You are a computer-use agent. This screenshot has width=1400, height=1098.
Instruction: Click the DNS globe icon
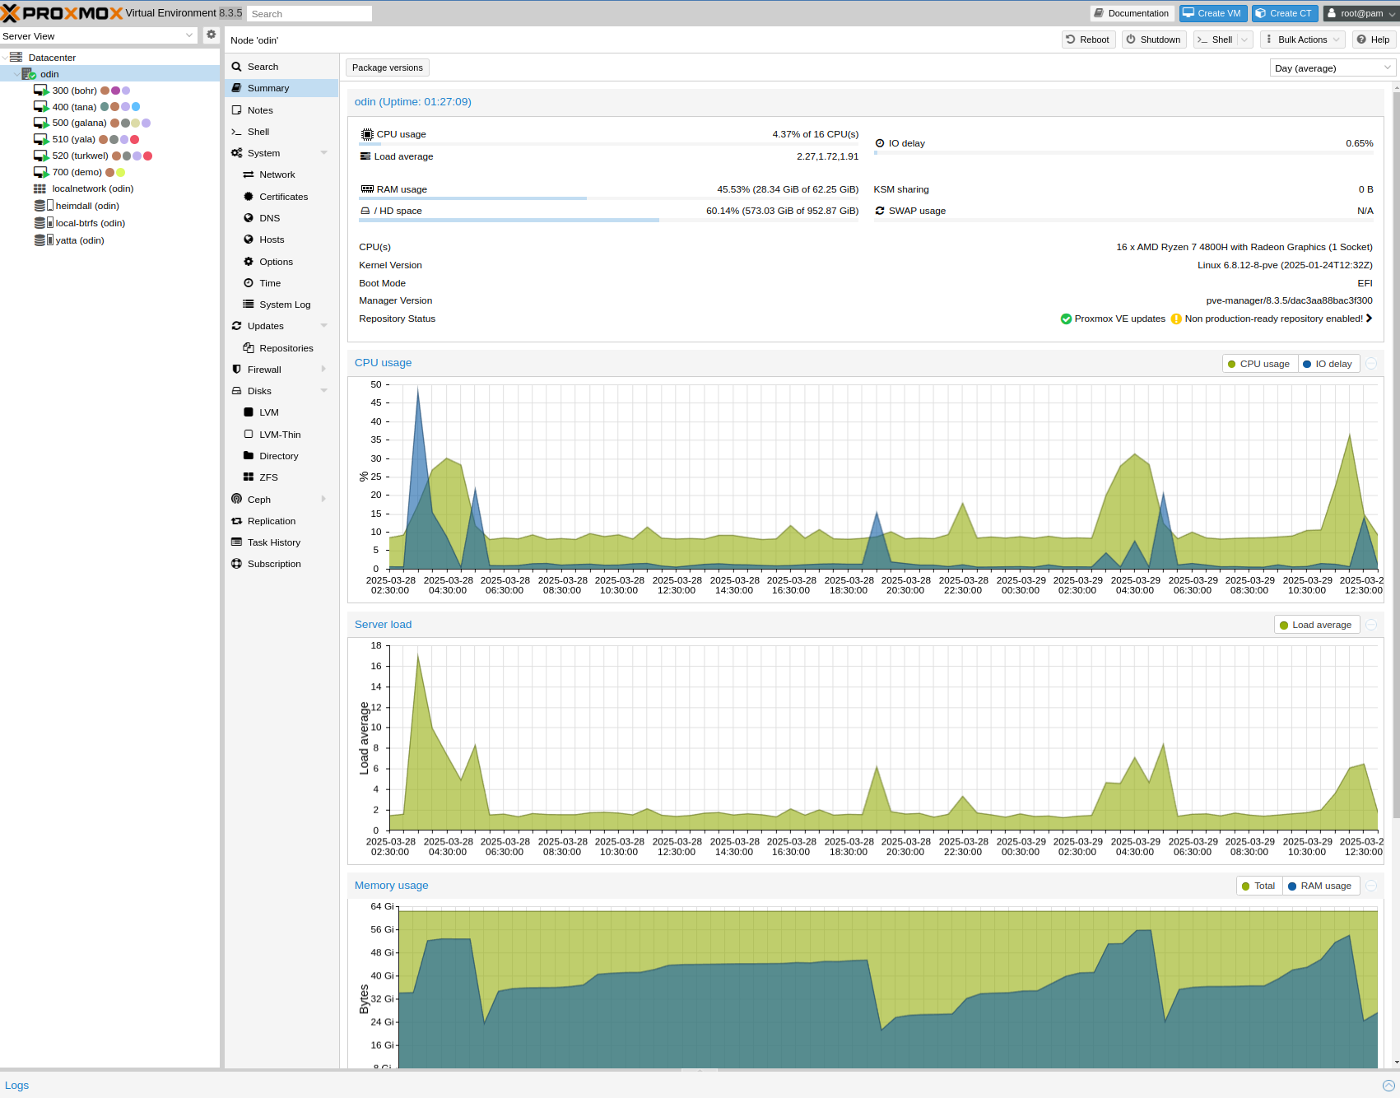[249, 218]
